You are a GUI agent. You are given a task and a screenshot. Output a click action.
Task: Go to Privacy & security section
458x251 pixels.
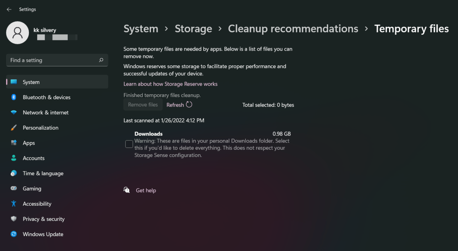tap(44, 219)
